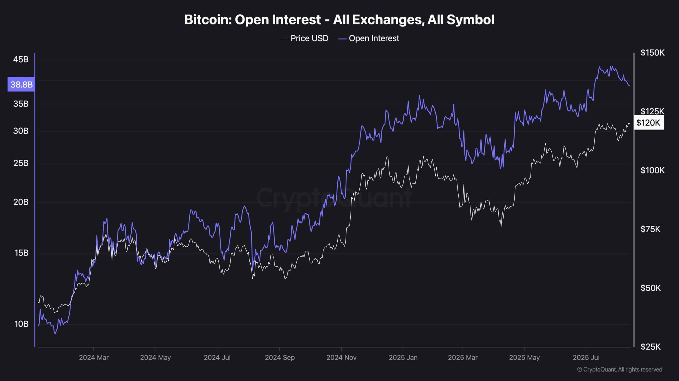Image resolution: width=679 pixels, height=381 pixels.
Task: Click the purple Open Interest legend line
Action: (342, 39)
